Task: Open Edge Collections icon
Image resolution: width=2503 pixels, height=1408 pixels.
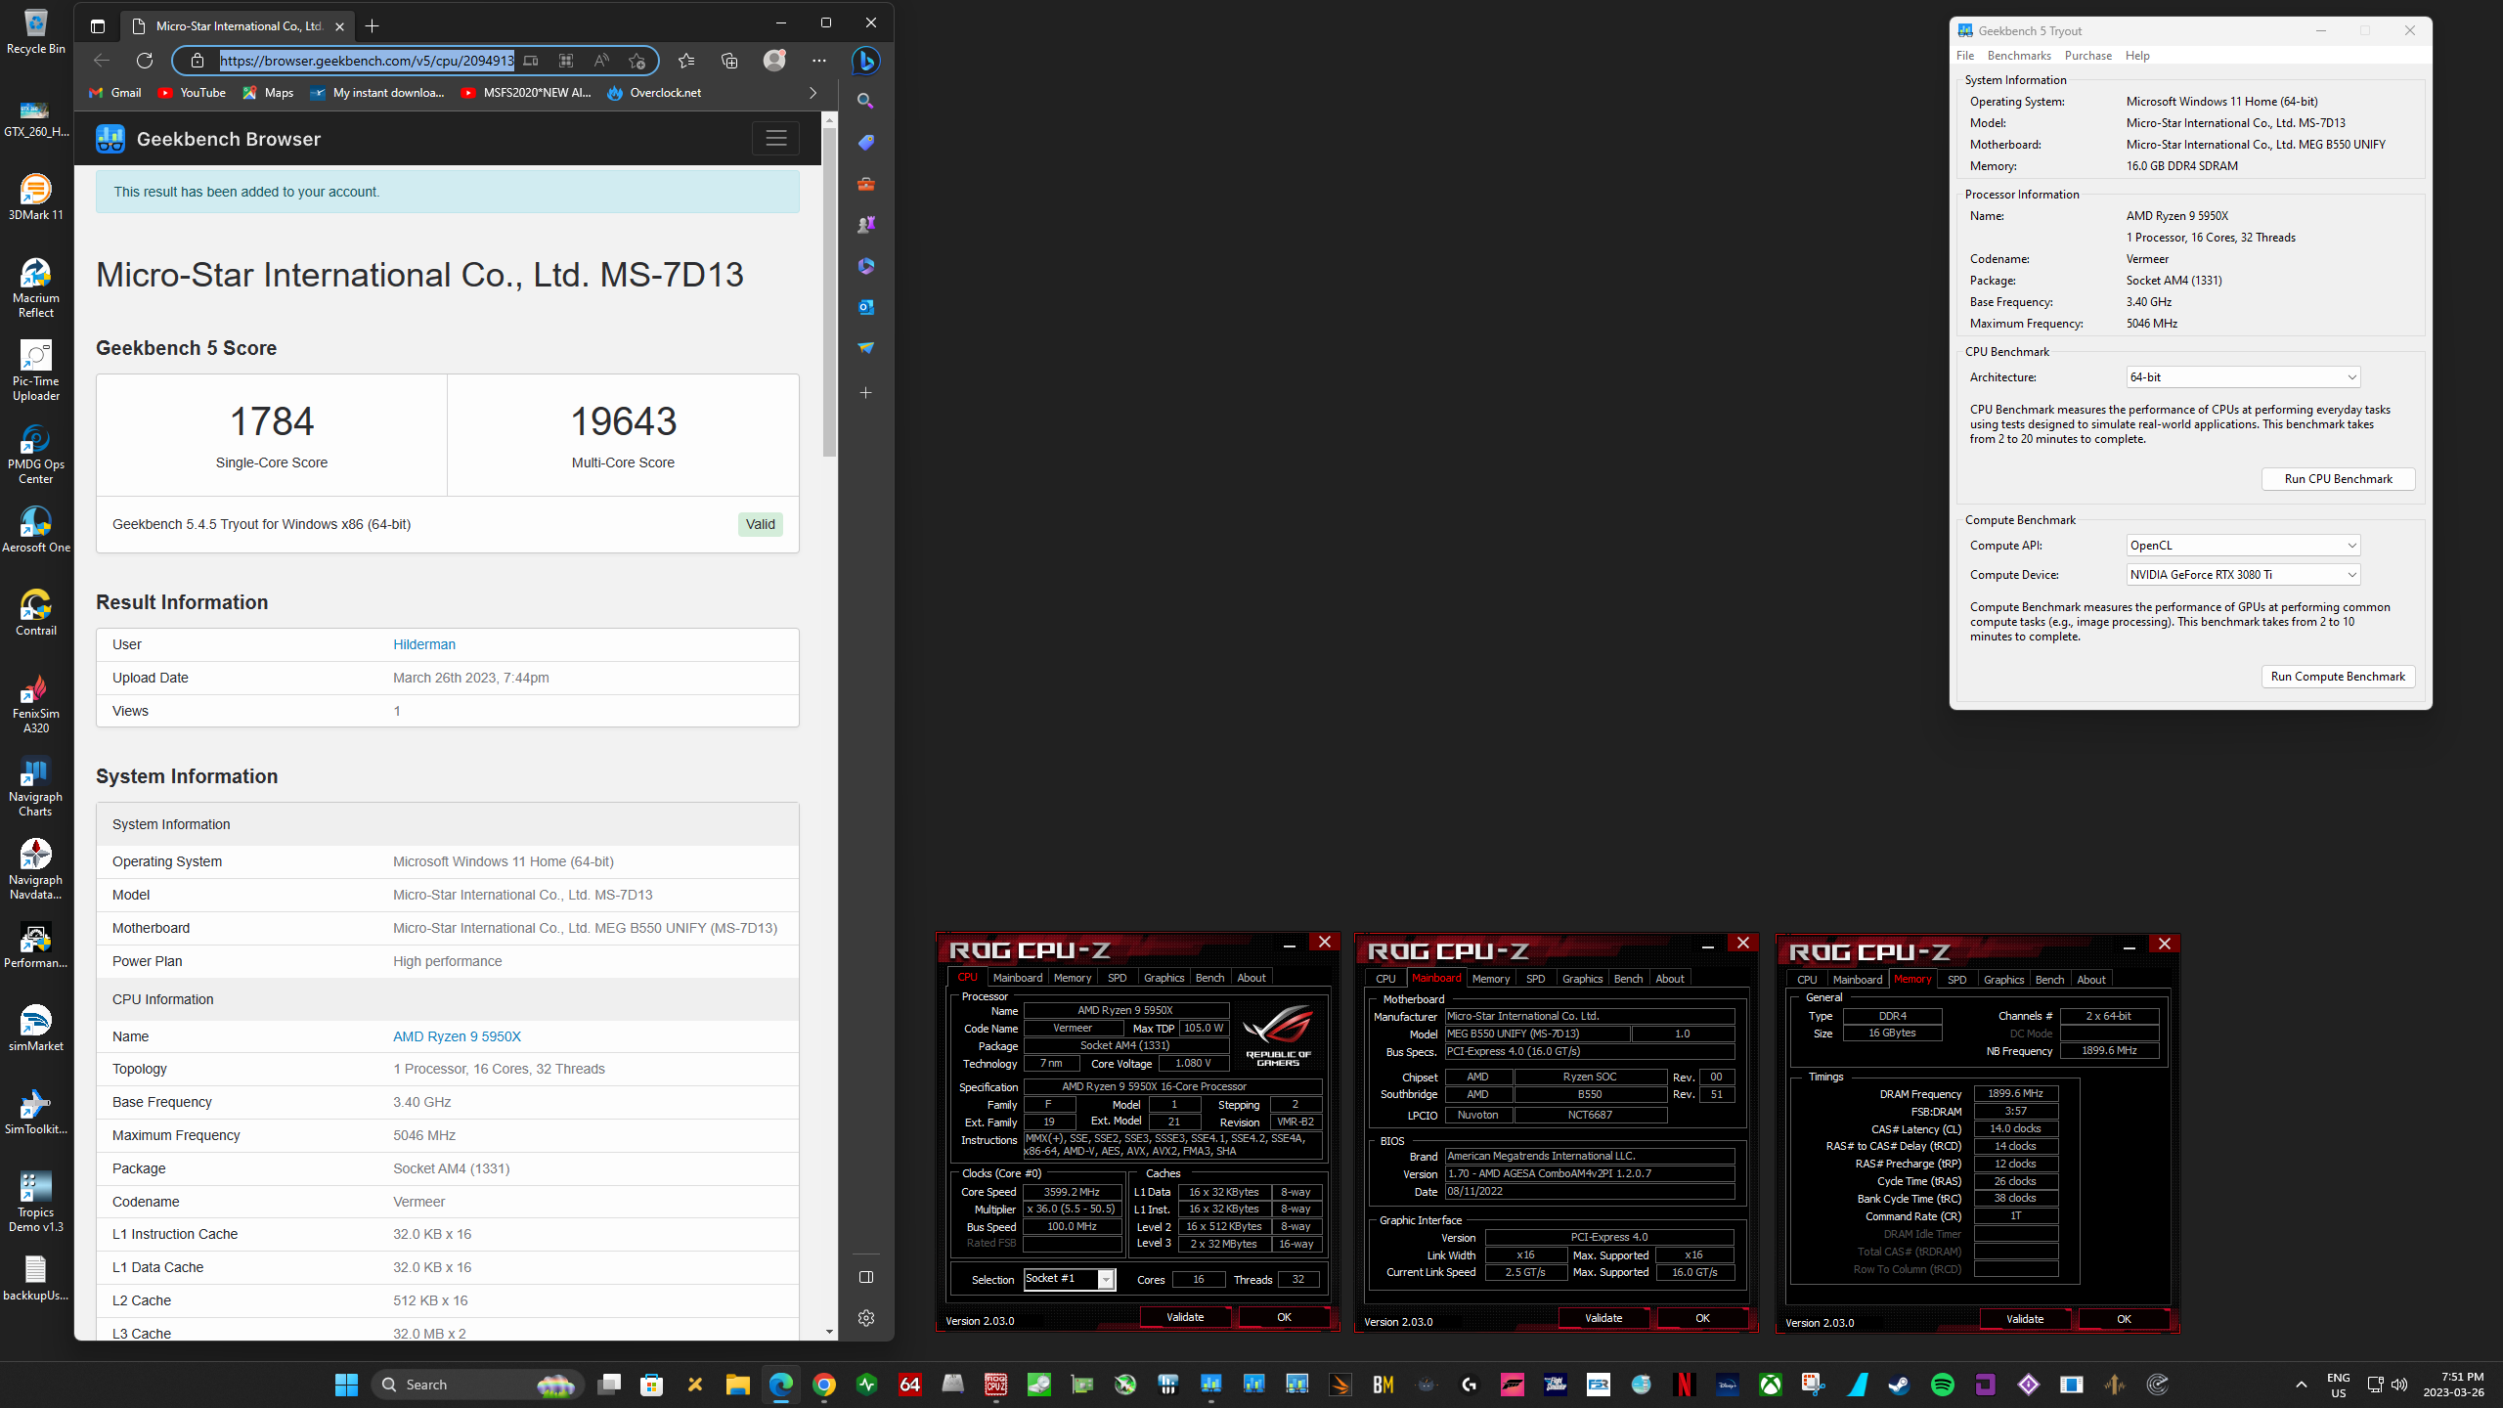Action: (729, 61)
